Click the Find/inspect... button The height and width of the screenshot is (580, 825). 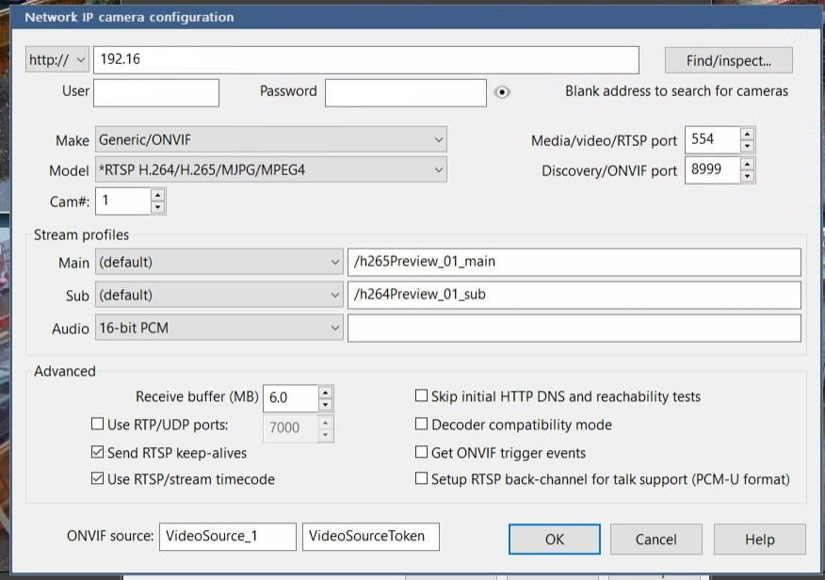tap(728, 60)
